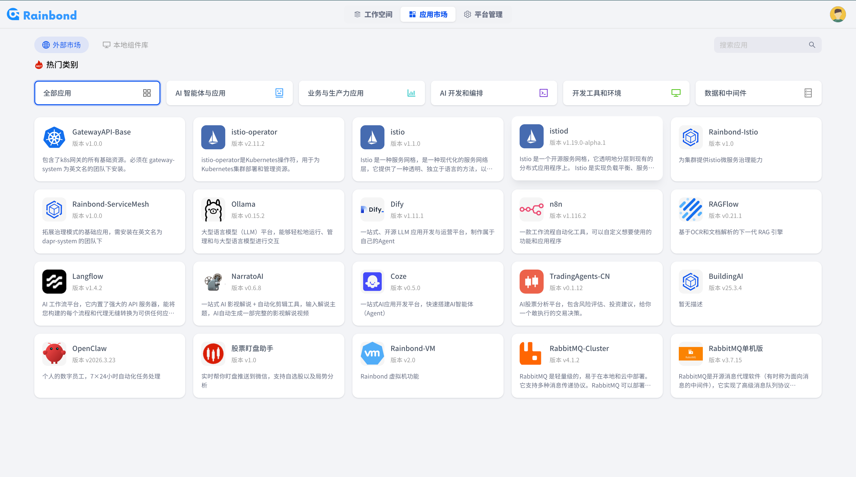
Task: Click the 热门类别 fire icon
Action: pyautogui.click(x=39, y=65)
